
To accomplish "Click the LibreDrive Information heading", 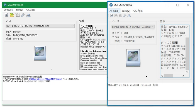I will point(93,51).
